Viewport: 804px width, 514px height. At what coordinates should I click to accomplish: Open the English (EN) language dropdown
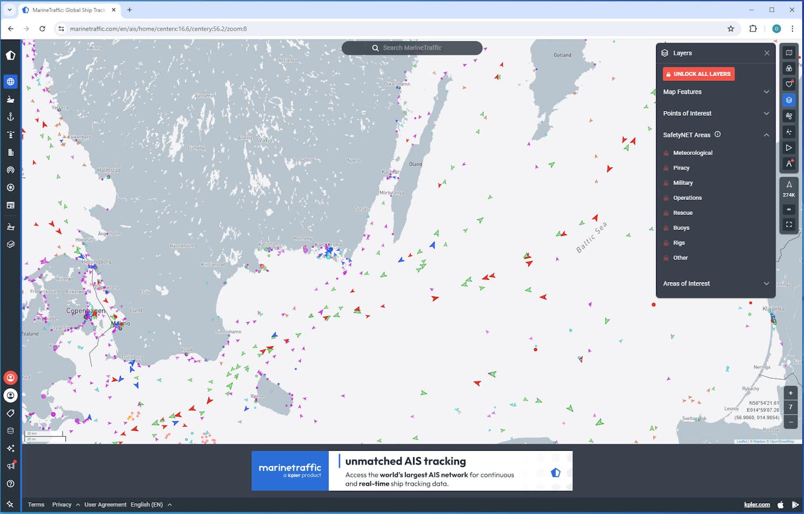click(151, 504)
